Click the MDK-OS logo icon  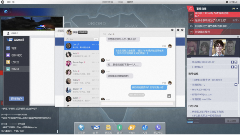[x=3, y=2]
